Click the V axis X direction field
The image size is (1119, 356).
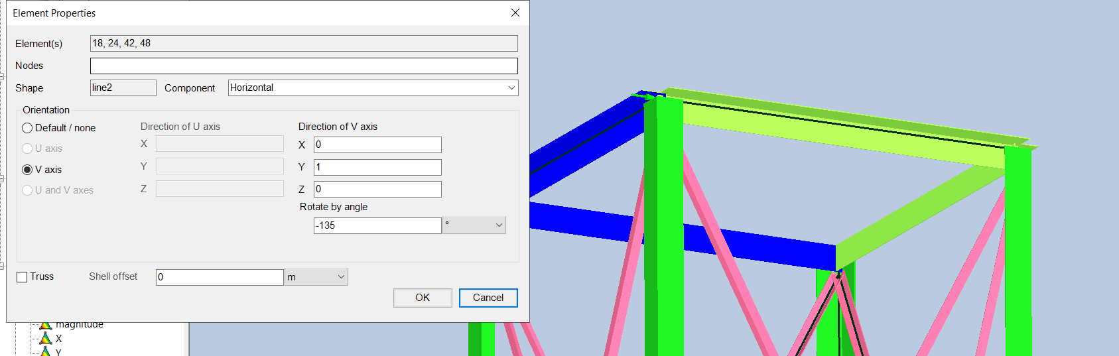(x=377, y=145)
